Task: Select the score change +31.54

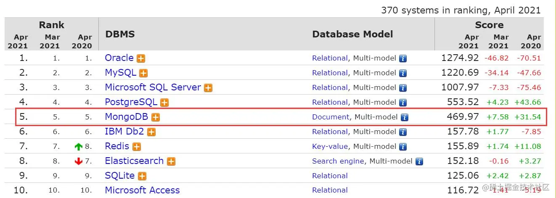Action: click(x=527, y=117)
